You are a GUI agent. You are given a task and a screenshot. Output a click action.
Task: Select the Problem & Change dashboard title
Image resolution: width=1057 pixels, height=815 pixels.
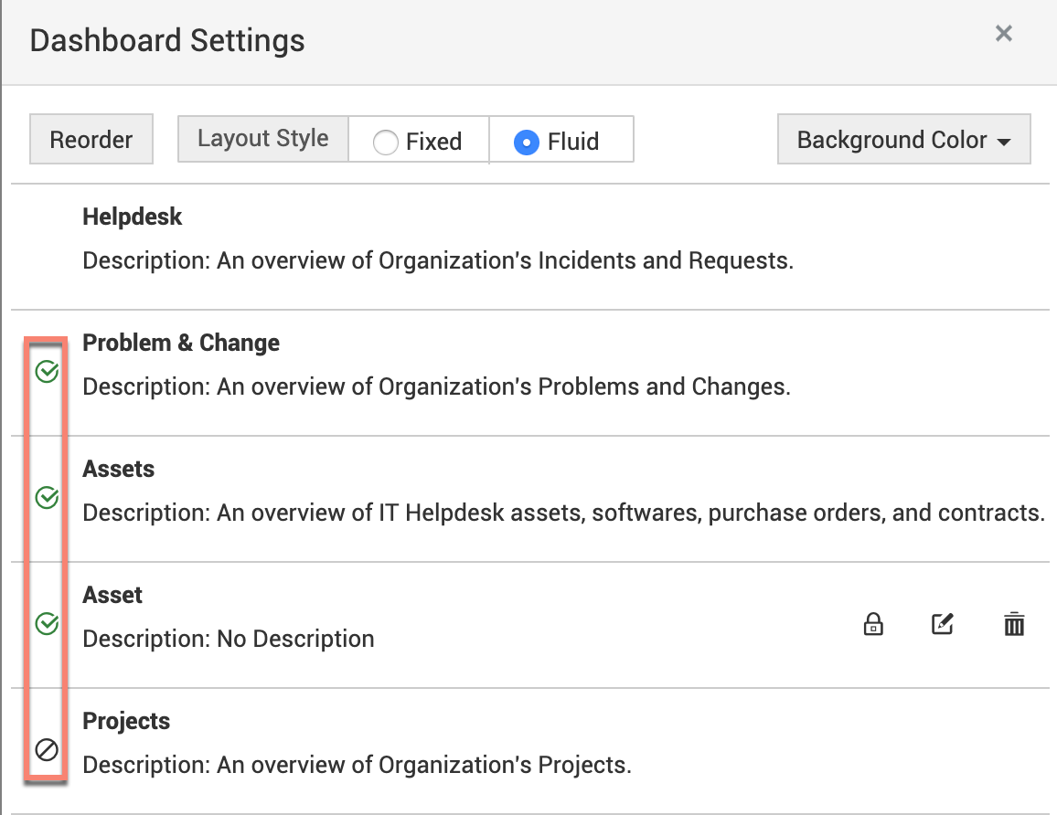pos(181,343)
